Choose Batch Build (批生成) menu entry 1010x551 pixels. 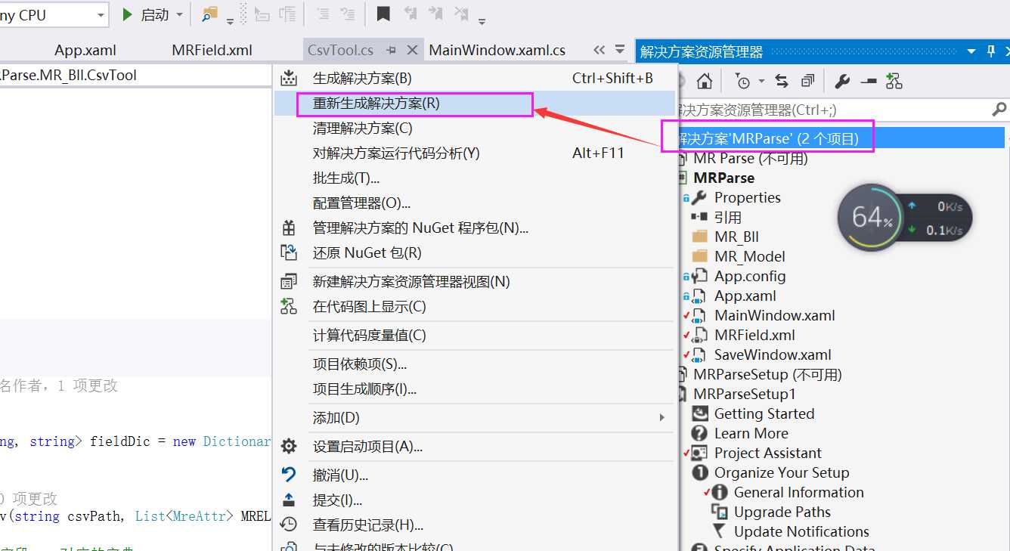475,178
